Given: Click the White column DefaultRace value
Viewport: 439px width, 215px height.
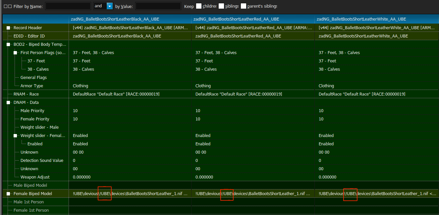Looking at the screenshot, I should 362,94.
